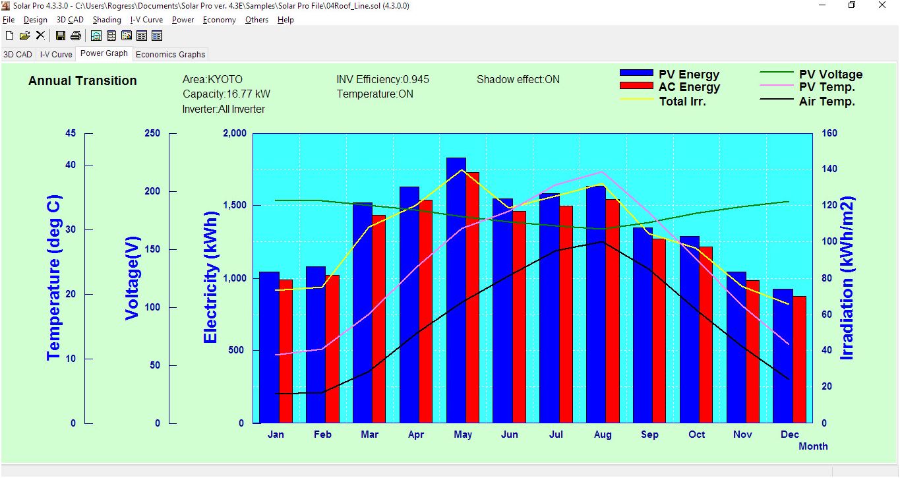900x478 pixels.
Task: Switch to the Economics Graphs tab
Action: tap(170, 55)
